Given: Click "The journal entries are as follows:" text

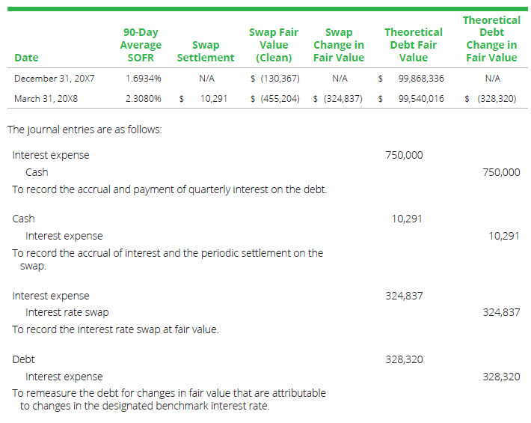Looking at the screenshot, I should tap(84, 130).
